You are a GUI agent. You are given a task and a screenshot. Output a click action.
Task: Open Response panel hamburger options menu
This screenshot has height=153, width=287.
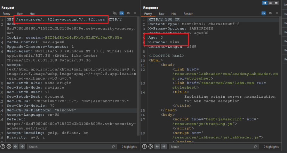click(x=277, y=13)
